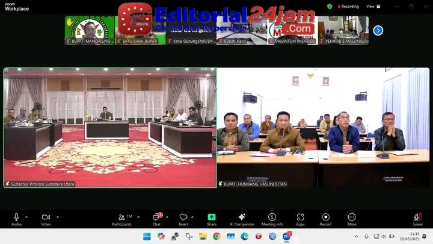
Task: Open the View layout menu
Action: pos(372,6)
